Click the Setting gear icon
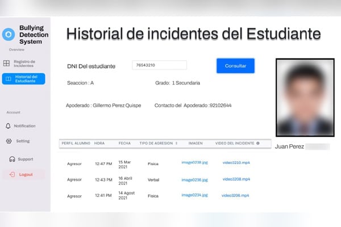 pyautogui.click(x=9, y=141)
